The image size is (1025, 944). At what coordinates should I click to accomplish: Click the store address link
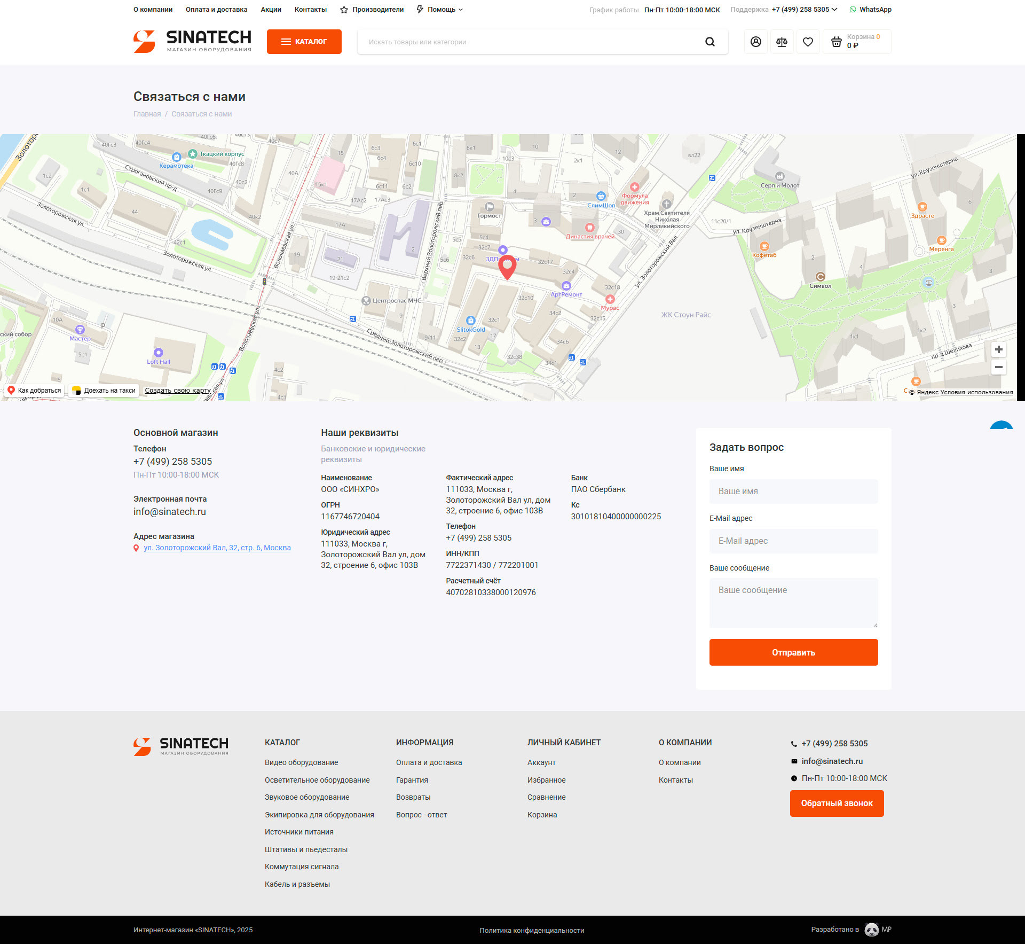[217, 548]
